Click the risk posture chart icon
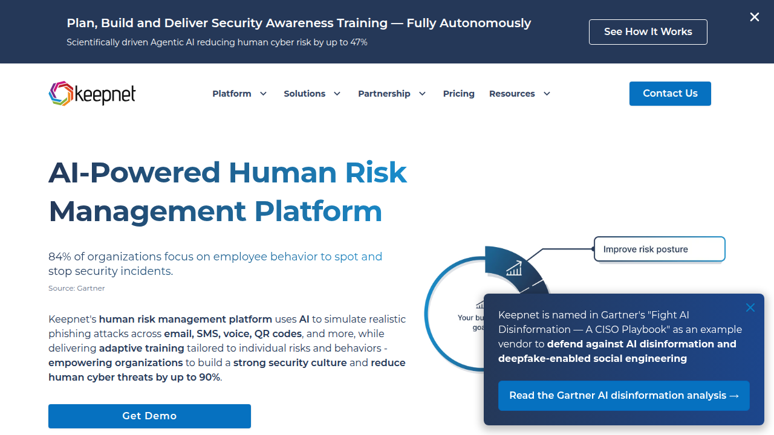 pyautogui.click(x=514, y=268)
